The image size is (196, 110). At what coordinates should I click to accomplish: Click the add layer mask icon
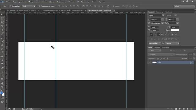click(x=176, y=109)
